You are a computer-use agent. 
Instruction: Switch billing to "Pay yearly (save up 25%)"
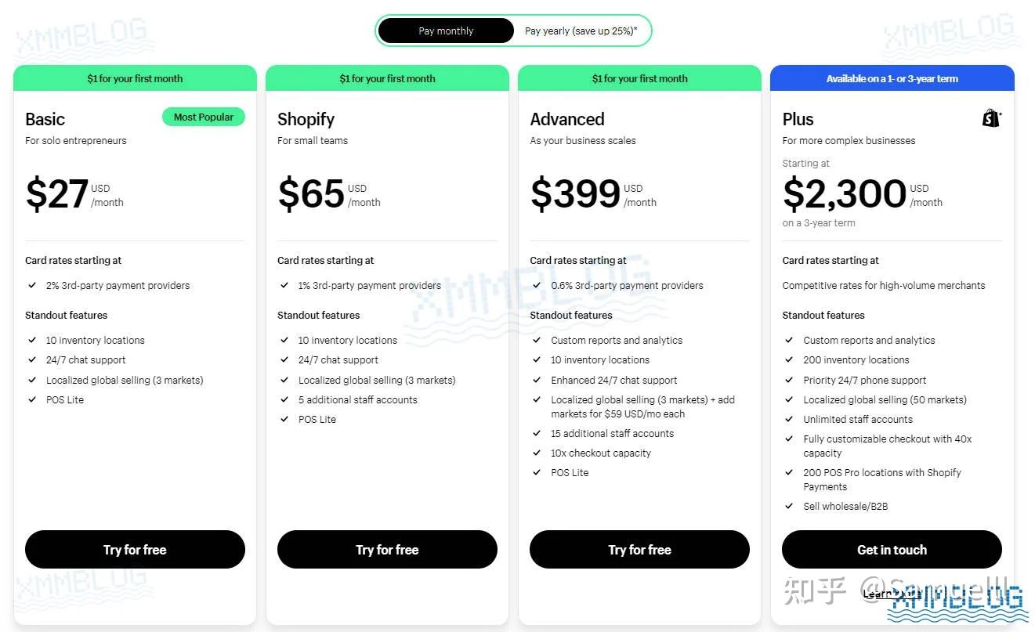(x=577, y=31)
